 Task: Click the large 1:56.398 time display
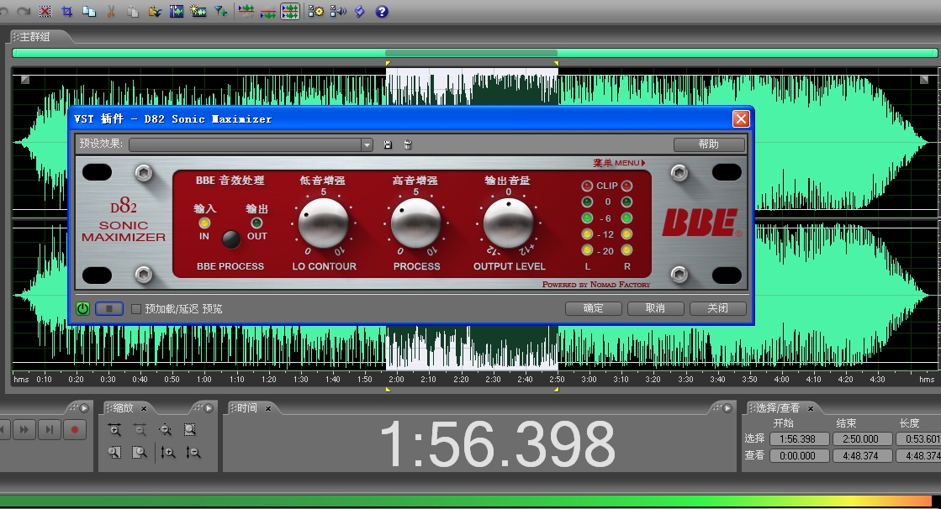click(x=498, y=443)
